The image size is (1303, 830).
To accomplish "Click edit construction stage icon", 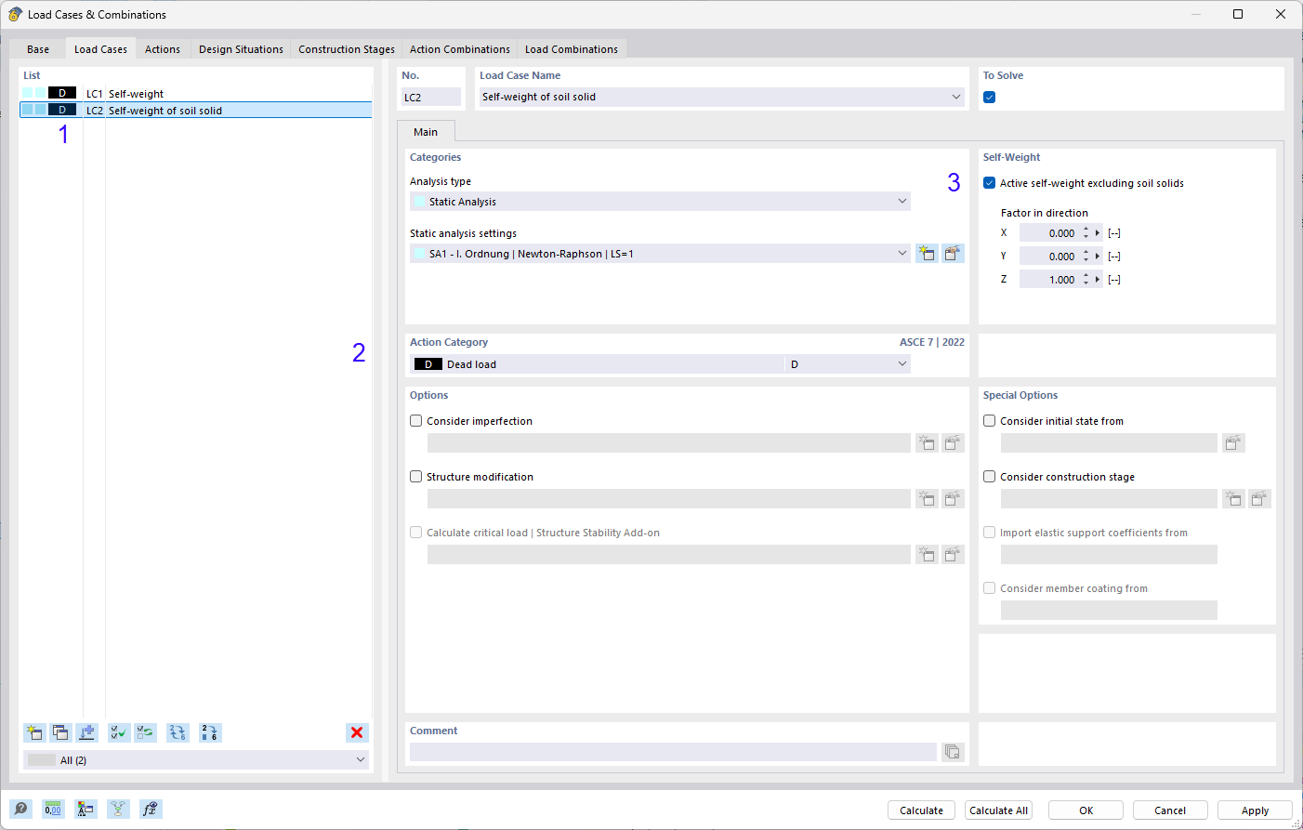I will [x=1259, y=499].
